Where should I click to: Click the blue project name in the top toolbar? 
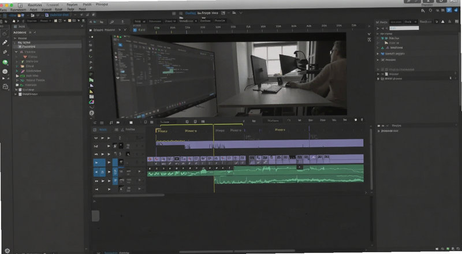click(x=59, y=15)
